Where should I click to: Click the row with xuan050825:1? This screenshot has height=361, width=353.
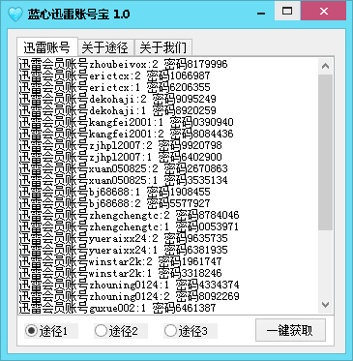tap(123, 180)
